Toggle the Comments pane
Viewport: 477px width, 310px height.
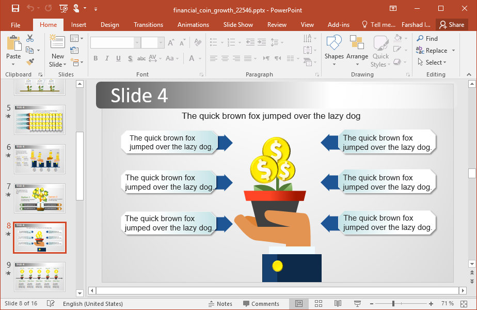(261, 304)
